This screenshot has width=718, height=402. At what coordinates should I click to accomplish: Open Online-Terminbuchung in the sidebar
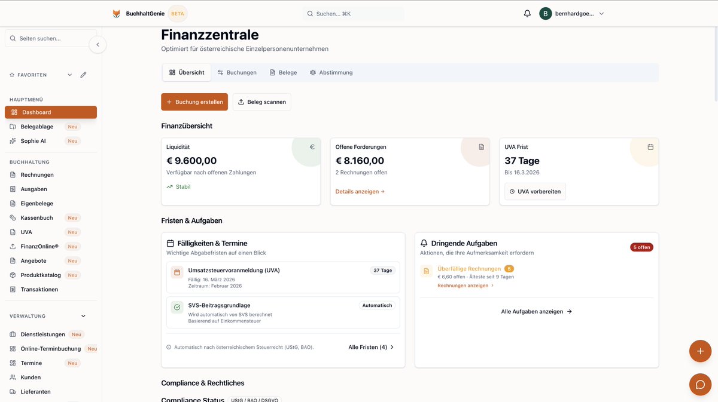(x=51, y=349)
